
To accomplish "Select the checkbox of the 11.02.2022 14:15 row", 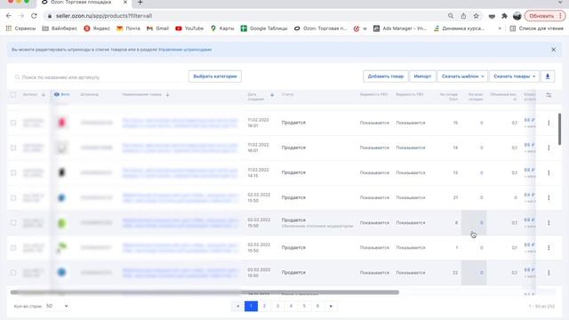I will [x=13, y=172].
